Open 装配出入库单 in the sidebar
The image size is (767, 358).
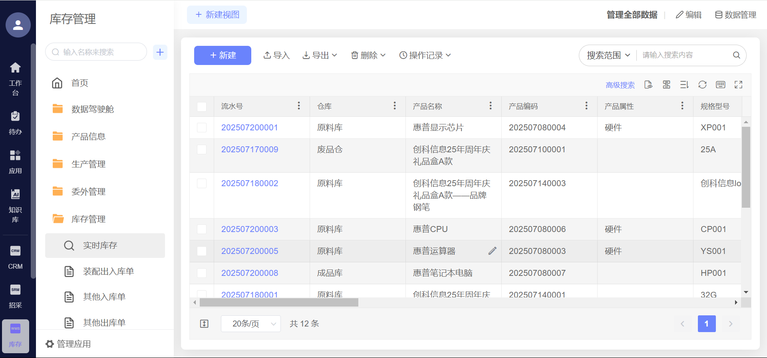point(108,271)
